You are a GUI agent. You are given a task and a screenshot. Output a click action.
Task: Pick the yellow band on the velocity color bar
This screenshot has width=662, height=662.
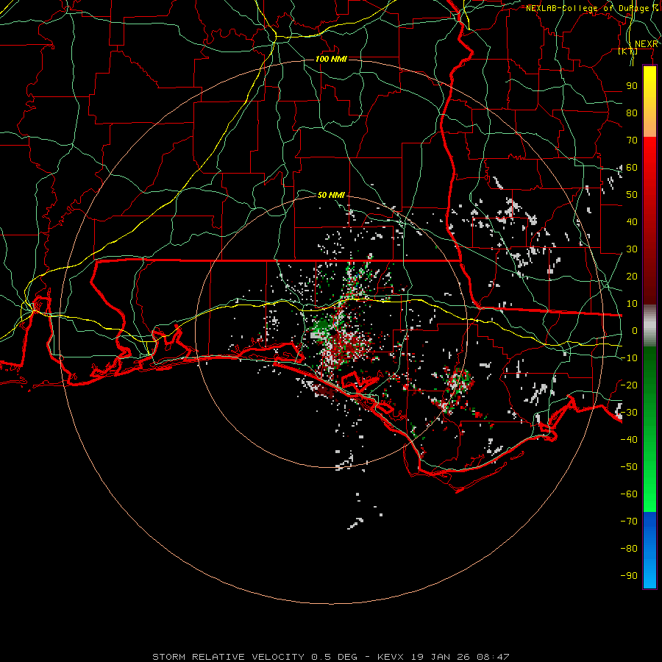click(x=649, y=102)
